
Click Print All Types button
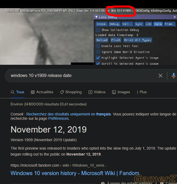(137, 40)
